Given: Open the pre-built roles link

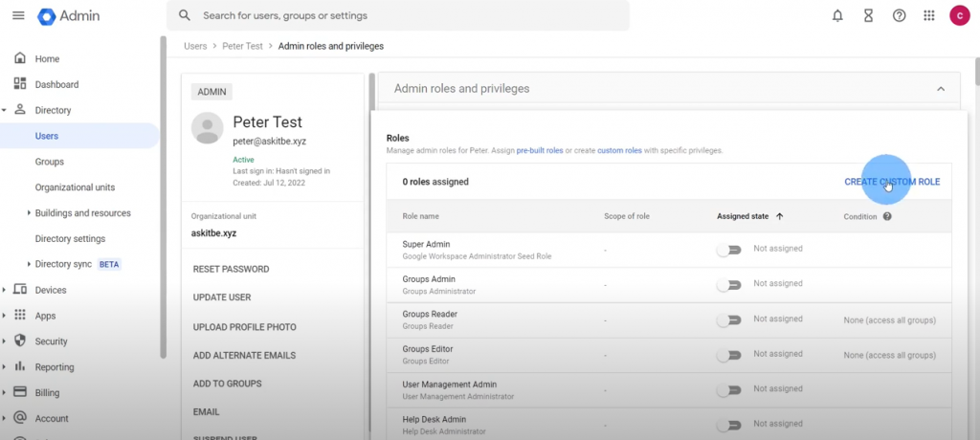Looking at the screenshot, I should click(541, 151).
